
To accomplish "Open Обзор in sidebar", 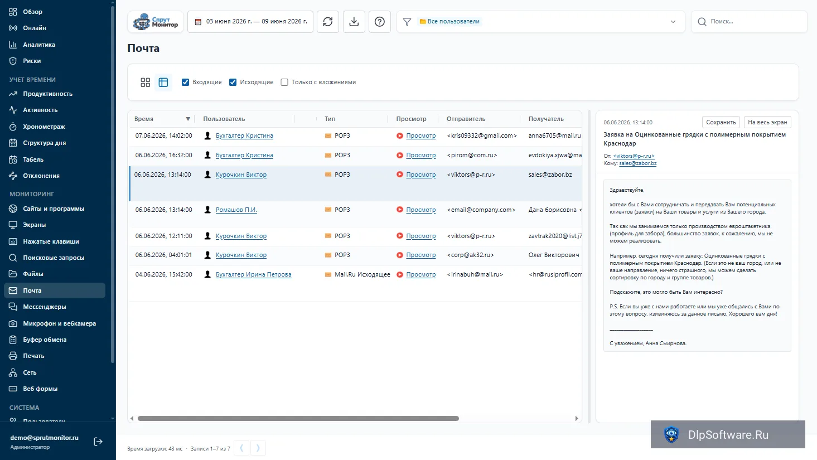I will [x=33, y=12].
